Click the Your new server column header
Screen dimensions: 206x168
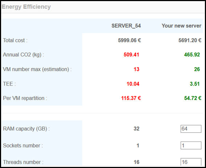[181, 26]
